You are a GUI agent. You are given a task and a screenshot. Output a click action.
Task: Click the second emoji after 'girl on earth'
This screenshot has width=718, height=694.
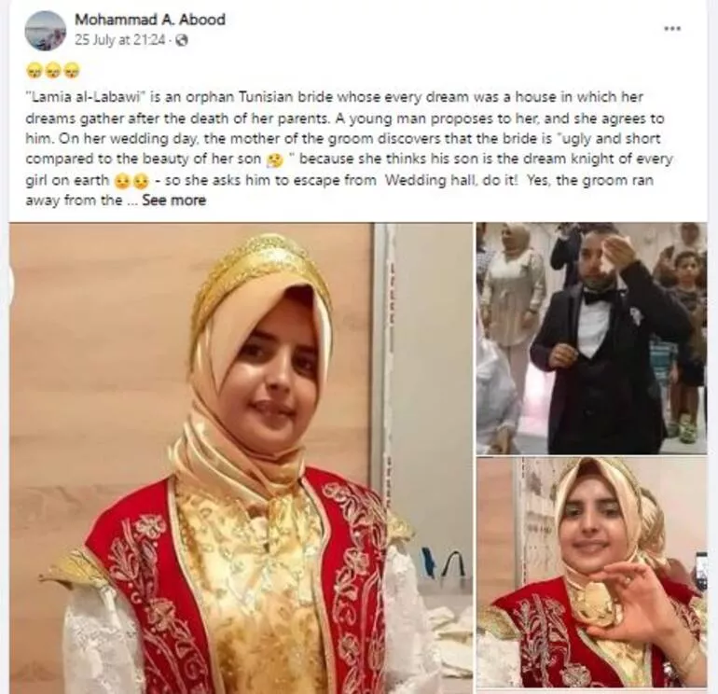point(141,181)
